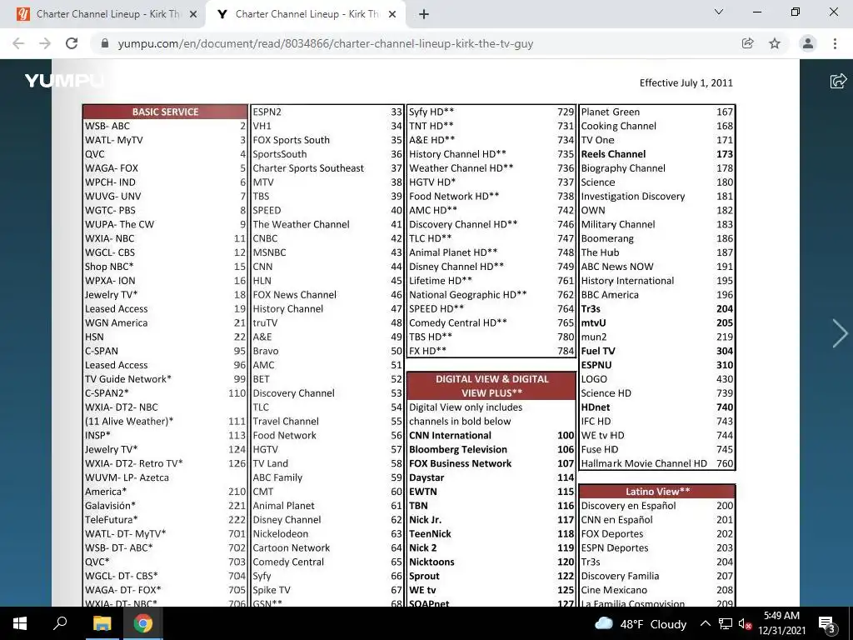Image resolution: width=853 pixels, height=640 pixels.
Task: Click the Yumpu share document icon
Action: click(x=838, y=81)
